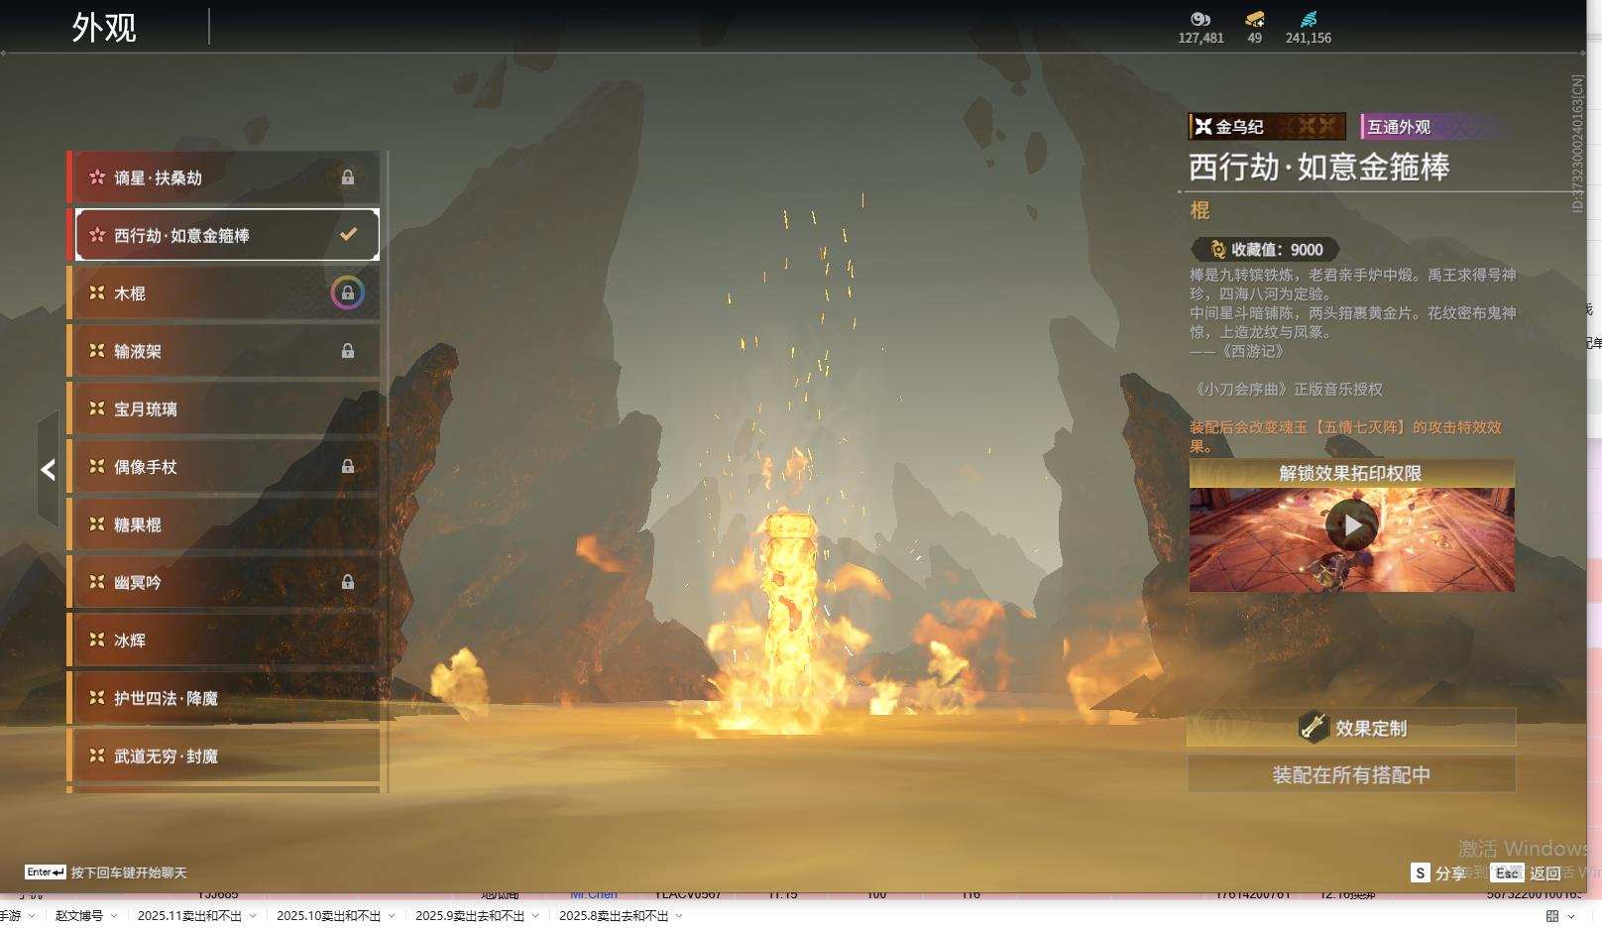The height and width of the screenshot is (931, 1602).
Task: Click the 127,481 silver coin amount
Action: tap(1201, 38)
